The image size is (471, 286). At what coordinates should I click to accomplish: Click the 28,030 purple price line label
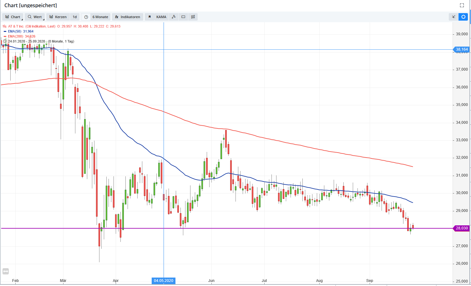(461, 228)
